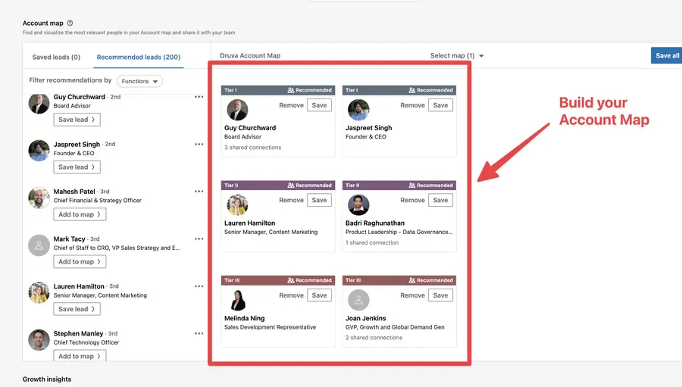Viewport: 682px width, 387px height.
Task: Click Guy Churchward's avatar in leads list
Action: tap(39, 104)
